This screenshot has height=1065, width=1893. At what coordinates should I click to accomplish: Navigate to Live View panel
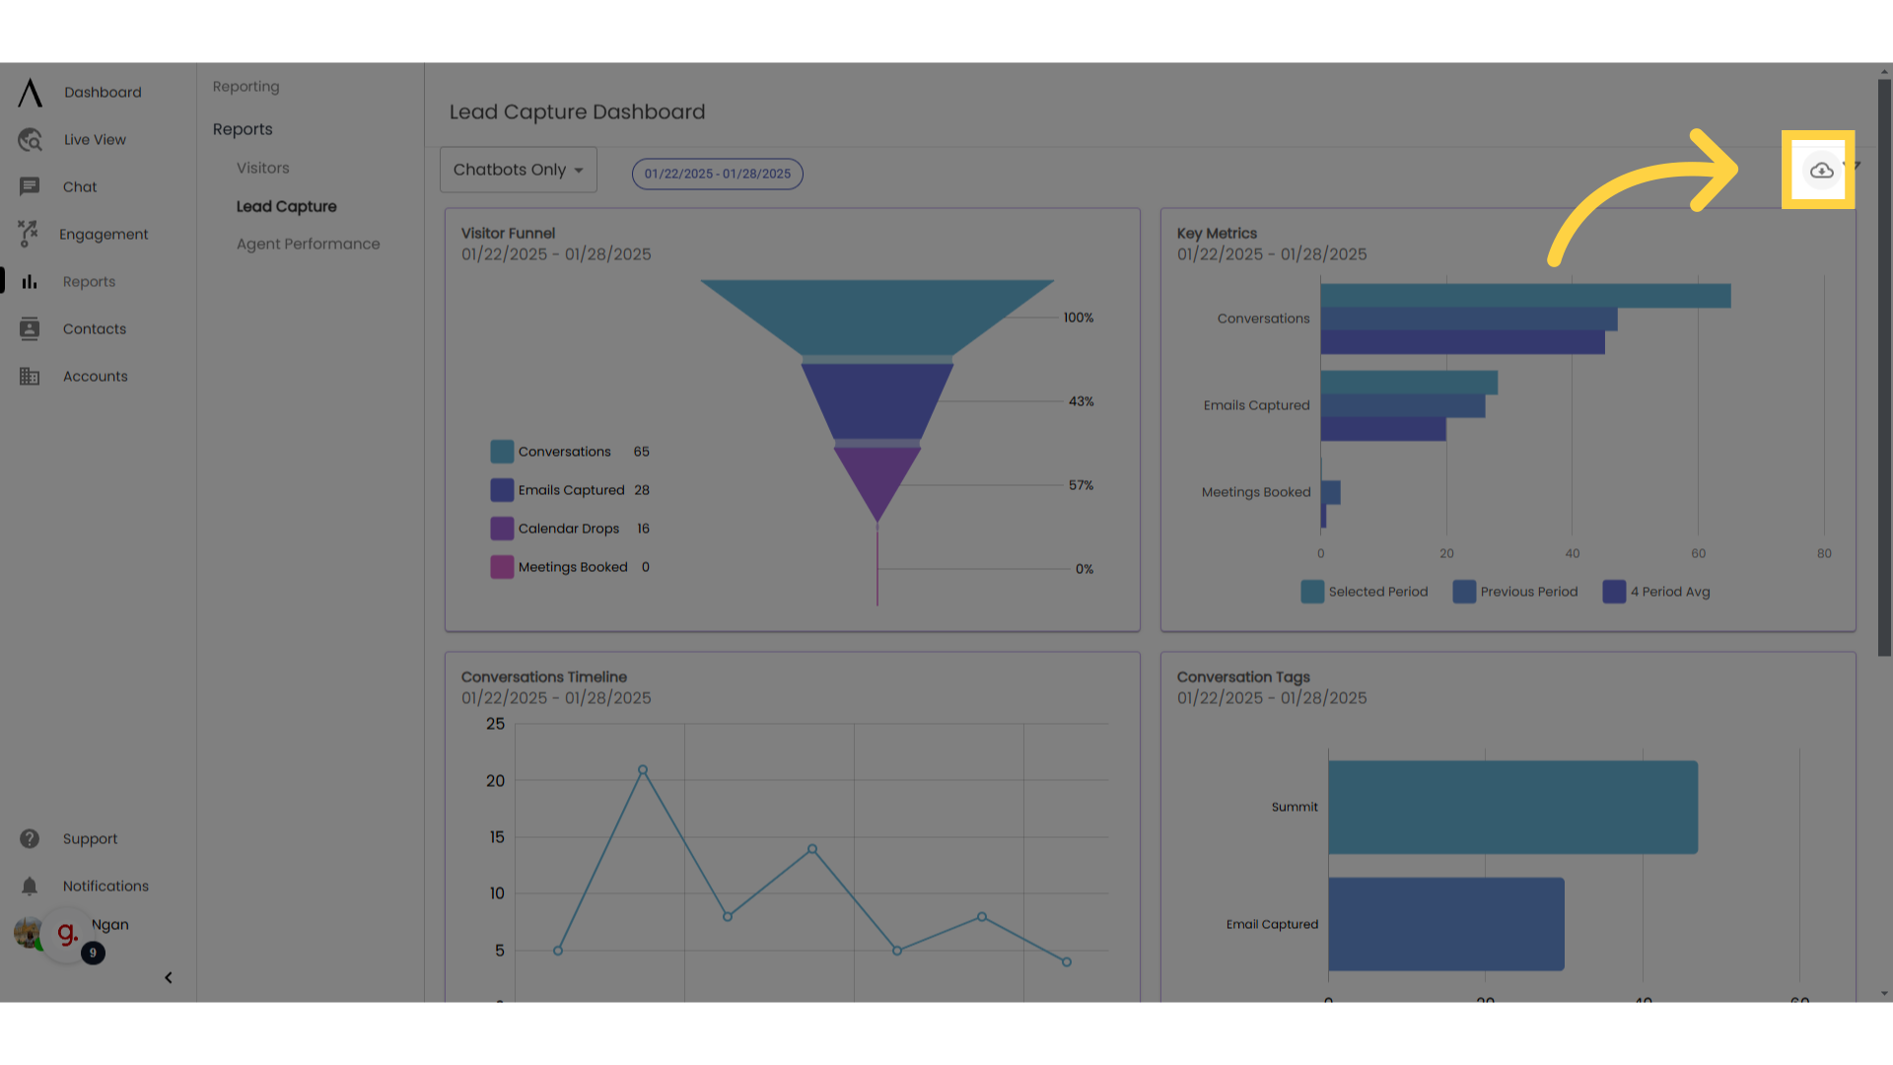[94, 139]
